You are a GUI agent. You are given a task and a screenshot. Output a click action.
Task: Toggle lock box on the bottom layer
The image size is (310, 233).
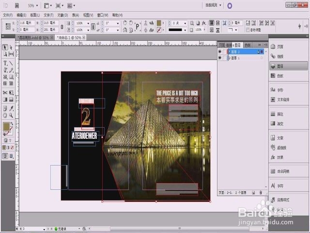point(224,58)
